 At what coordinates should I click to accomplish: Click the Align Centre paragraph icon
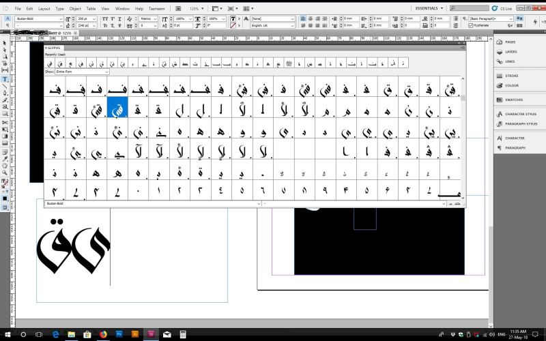tap(311, 19)
